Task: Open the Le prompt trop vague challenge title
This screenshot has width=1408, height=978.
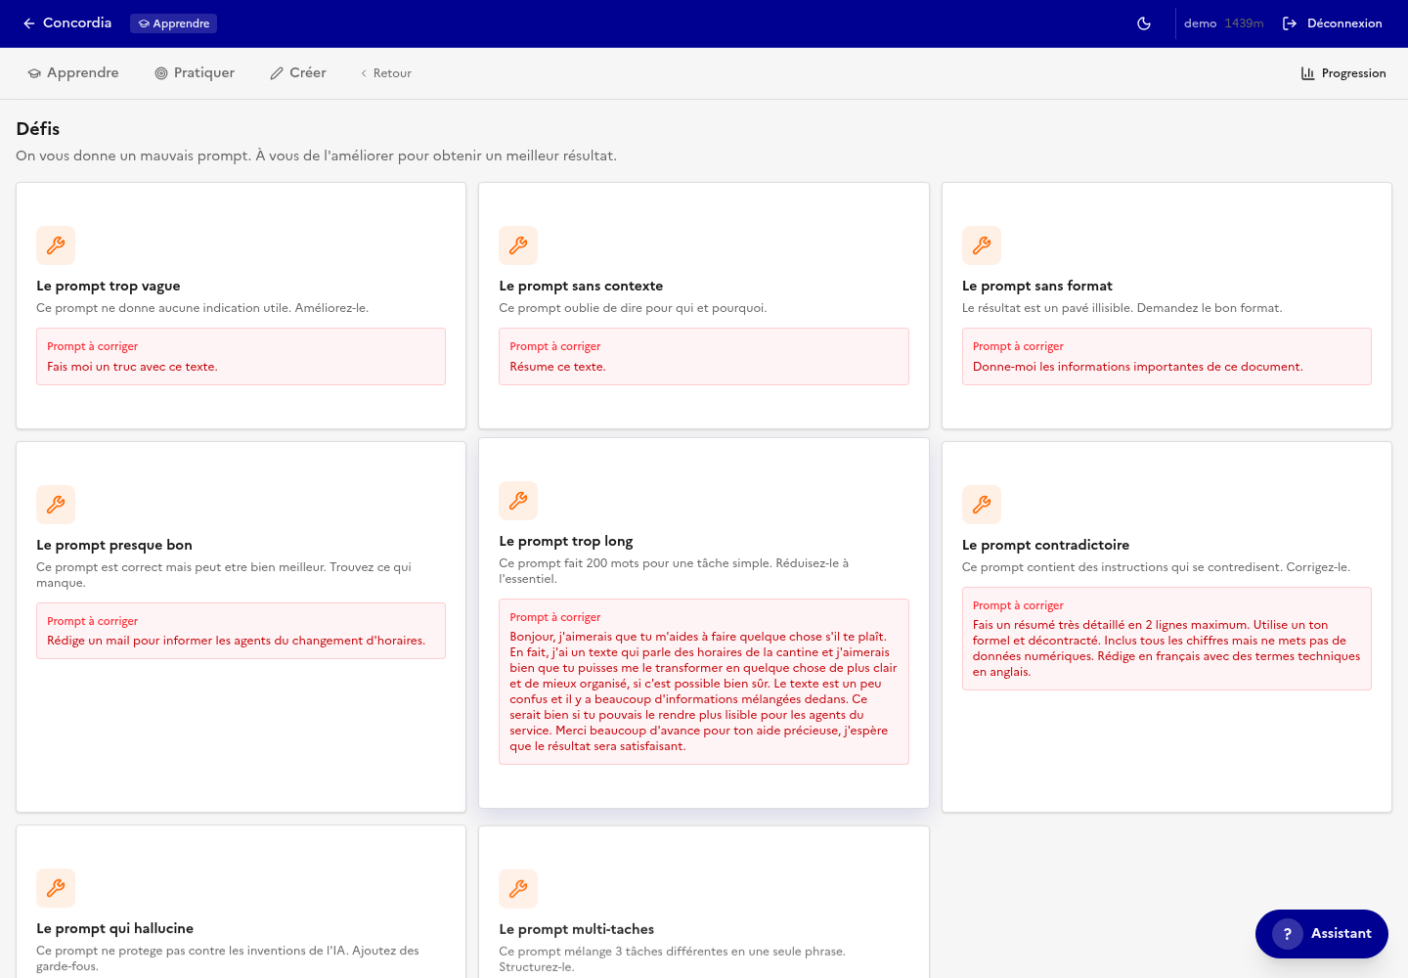Action: point(109,286)
